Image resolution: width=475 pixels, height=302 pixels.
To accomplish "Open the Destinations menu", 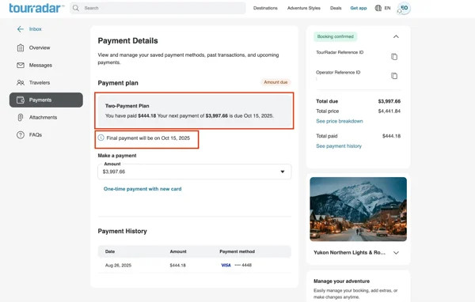I will pos(265,8).
